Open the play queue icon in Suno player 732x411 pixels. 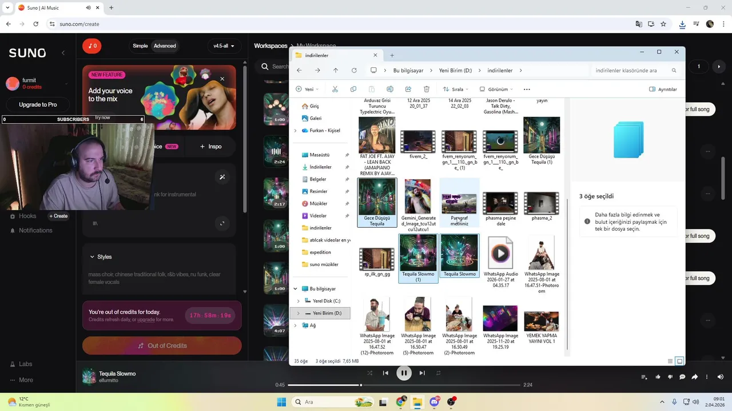[x=645, y=377]
